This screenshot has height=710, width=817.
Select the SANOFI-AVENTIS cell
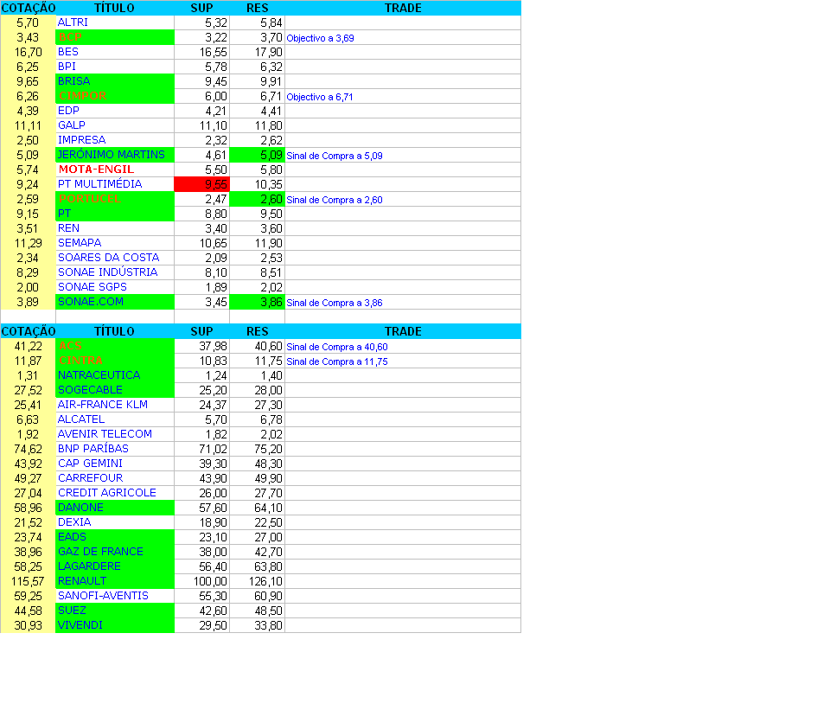click(115, 595)
